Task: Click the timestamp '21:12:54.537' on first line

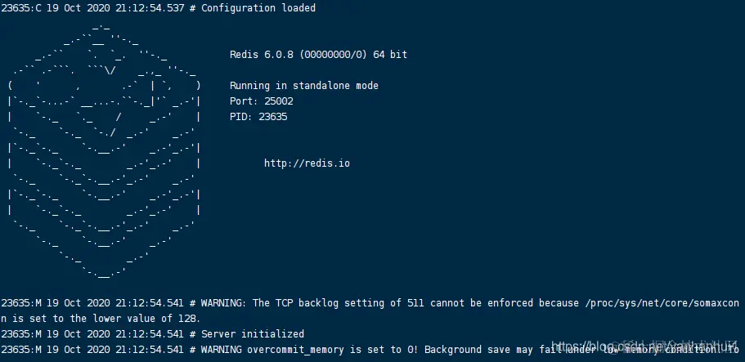Action: click(x=150, y=8)
